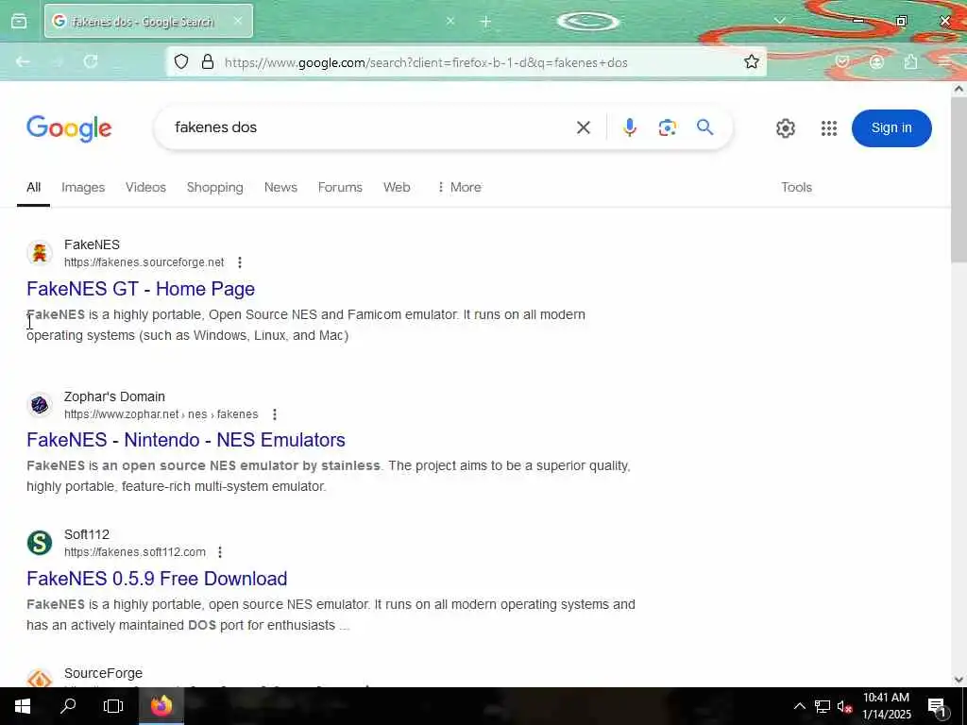Open the list all tabs chevron
Viewport: 967px width, 725px height.
(779, 21)
